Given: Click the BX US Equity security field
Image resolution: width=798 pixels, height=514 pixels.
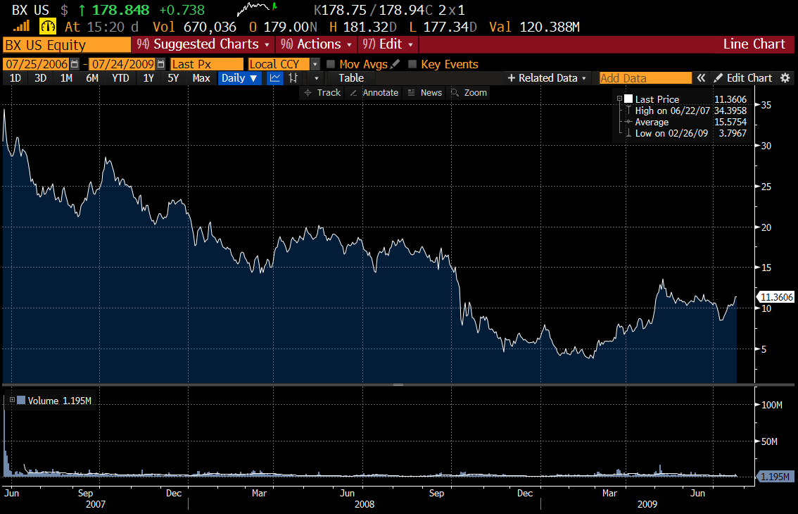Looking at the screenshot, I should click(67, 45).
